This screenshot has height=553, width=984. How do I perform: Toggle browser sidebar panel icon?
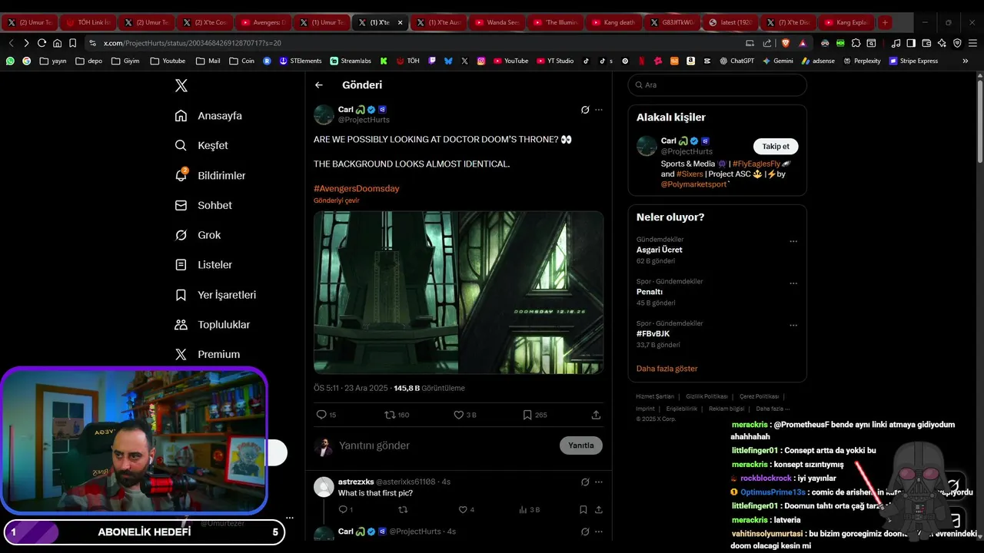tap(911, 43)
